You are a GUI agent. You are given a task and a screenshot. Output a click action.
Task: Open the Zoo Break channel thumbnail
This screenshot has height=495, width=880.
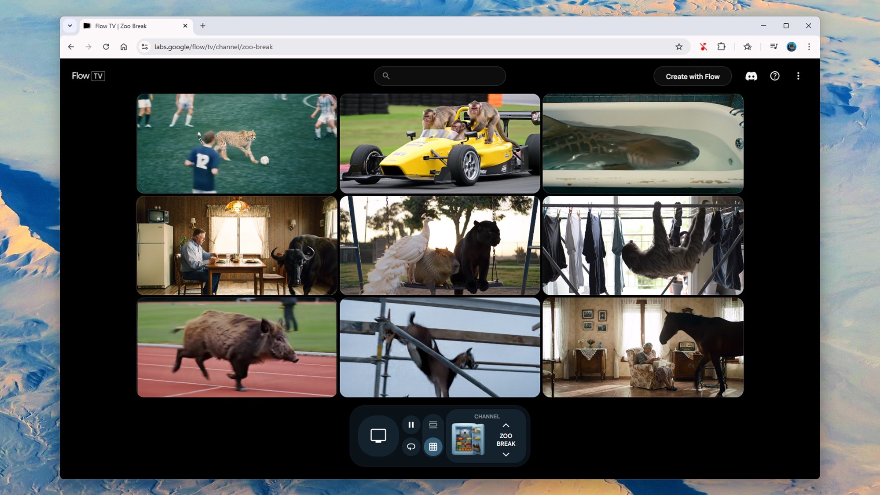[x=468, y=439]
